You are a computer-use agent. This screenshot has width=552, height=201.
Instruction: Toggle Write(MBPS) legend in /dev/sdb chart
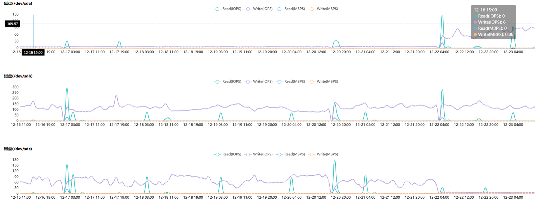[x=323, y=82]
